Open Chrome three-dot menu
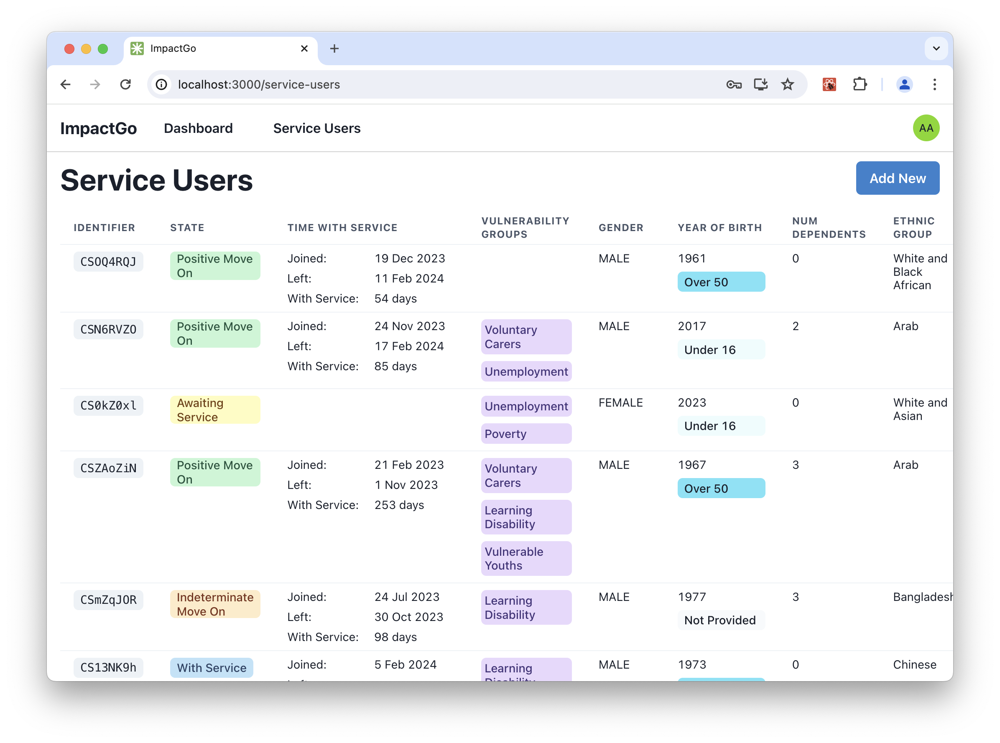The height and width of the screenshot is (743, 1000). 934,84
